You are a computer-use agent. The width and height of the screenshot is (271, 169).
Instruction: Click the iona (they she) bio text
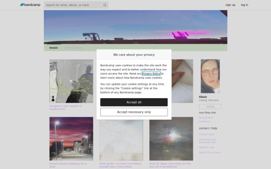point(207,113)
